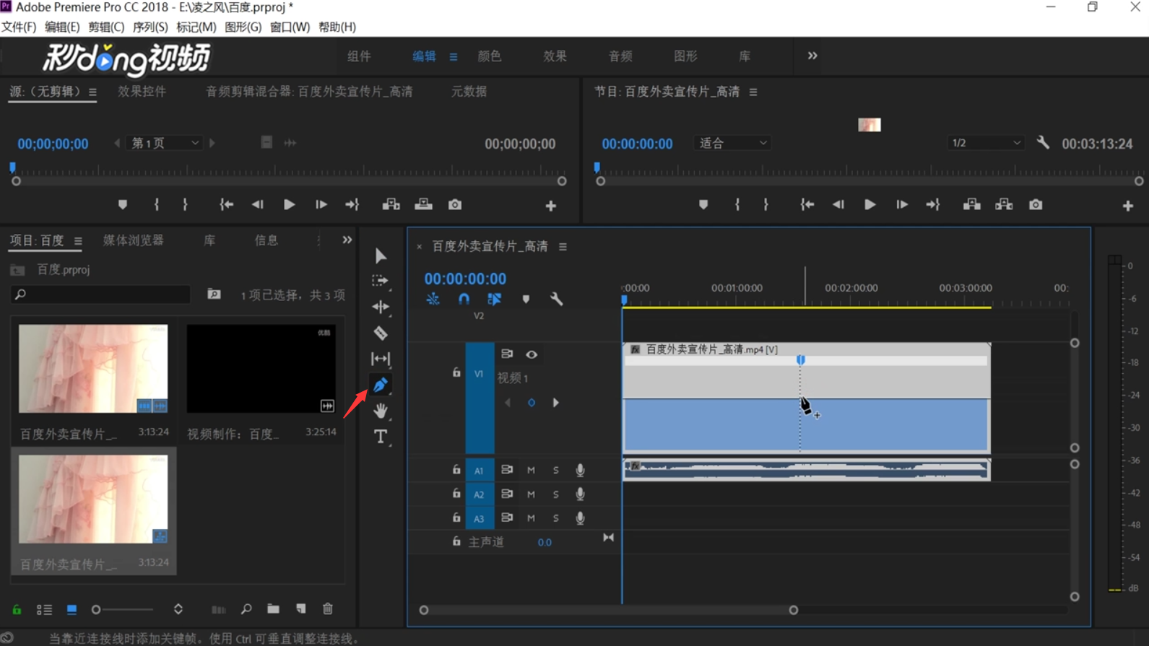1149x646 pixels.
Task: Select the Razor tool
Action: tap(381, 333)
